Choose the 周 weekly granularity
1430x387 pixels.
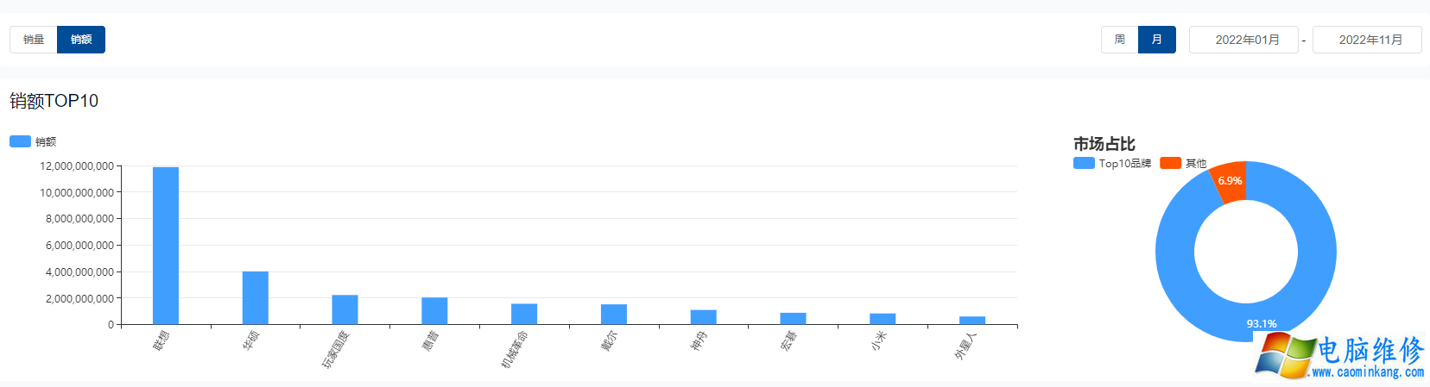click(1120, 40)
